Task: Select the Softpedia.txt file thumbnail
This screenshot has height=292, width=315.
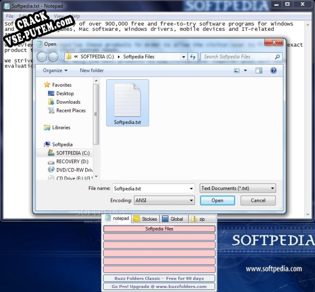Action: click(127, 103)
